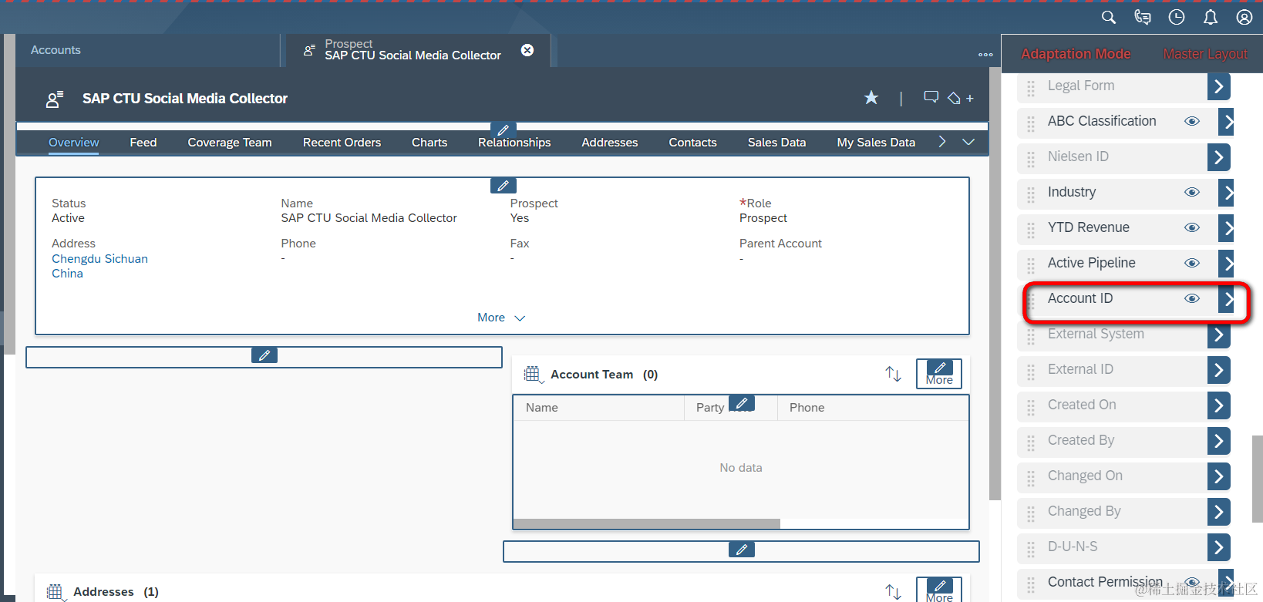
Task: Click the edit pencil on the overview header section
Action: pos(503,186)
